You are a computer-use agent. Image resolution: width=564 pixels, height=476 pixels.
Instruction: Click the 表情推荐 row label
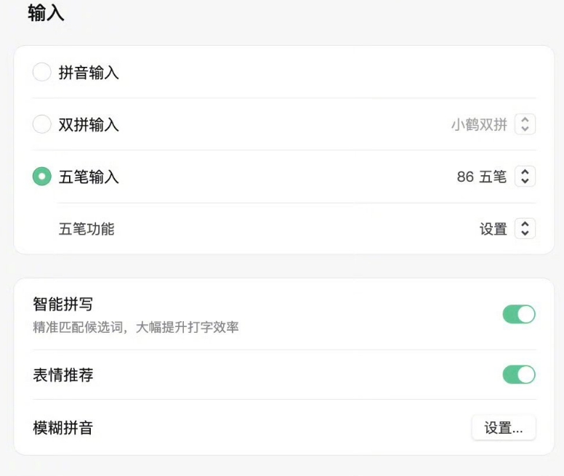coord(63,375)
